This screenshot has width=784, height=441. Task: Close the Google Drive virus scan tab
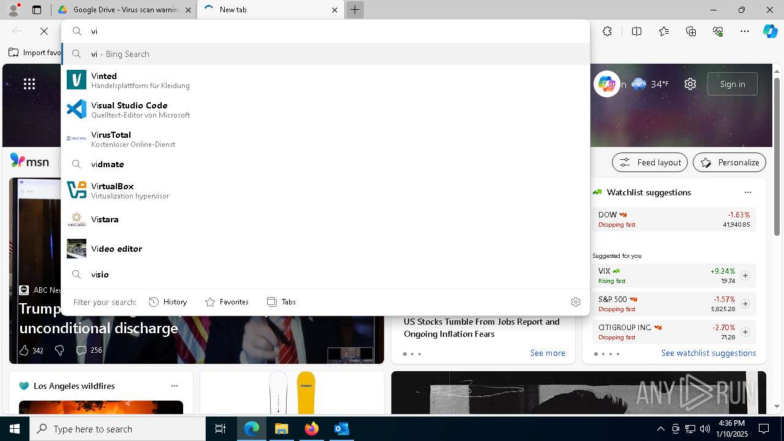pos(188,10)
